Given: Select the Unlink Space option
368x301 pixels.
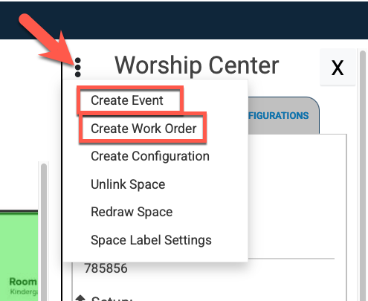Looking at the screenshot, I should (x=128, y=184).
